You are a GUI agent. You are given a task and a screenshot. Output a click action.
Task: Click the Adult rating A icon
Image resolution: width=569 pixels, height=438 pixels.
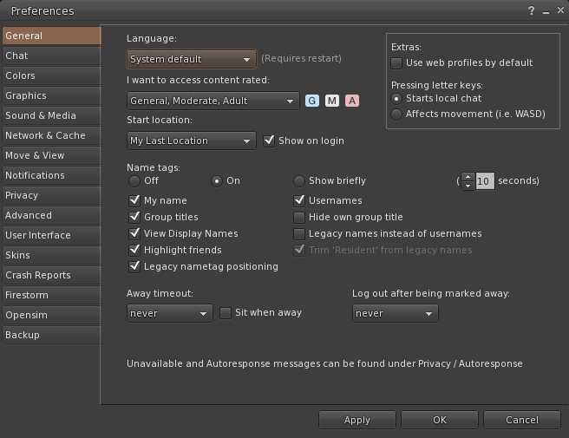click(x=352, y=101)
